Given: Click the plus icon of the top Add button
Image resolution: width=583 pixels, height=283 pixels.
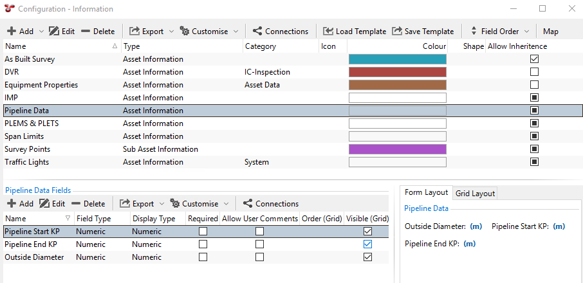Looking at the screenshot, I should coord(12,32).
